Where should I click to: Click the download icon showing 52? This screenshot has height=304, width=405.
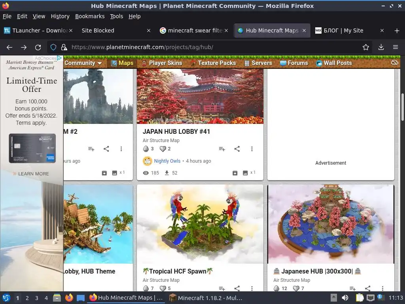pyautogui.click(x=167, y=173)
